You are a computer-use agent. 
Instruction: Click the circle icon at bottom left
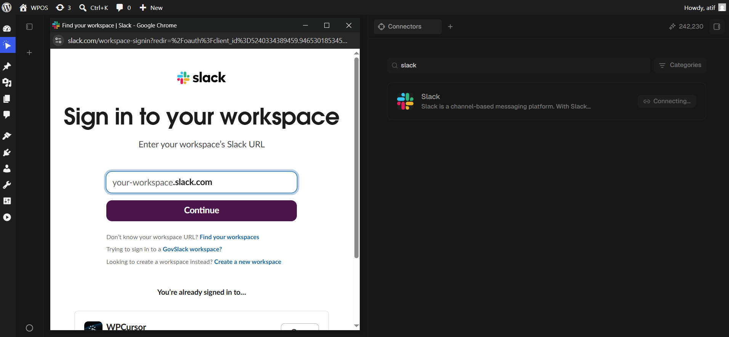(x=29, y=328)
